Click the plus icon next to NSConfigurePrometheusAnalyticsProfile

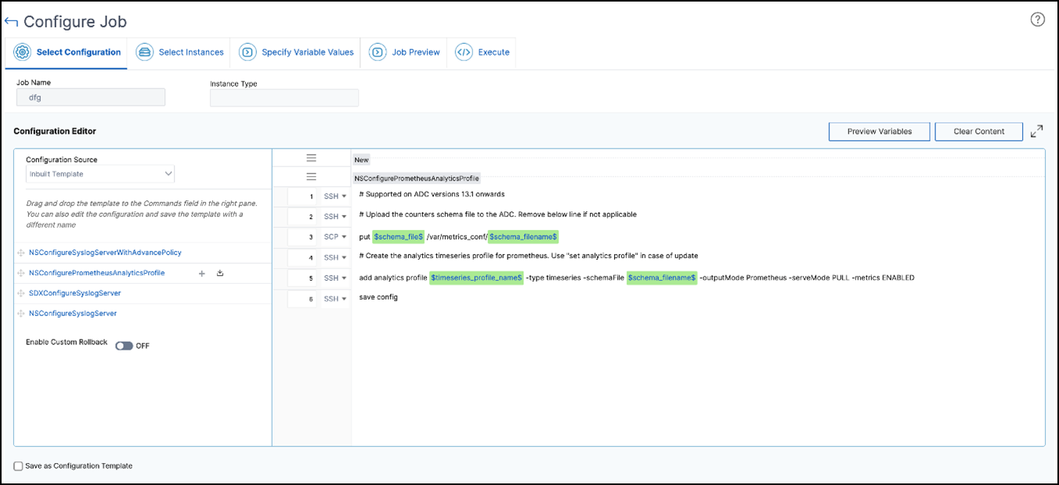pyautogui.click(x=201, y=273)
